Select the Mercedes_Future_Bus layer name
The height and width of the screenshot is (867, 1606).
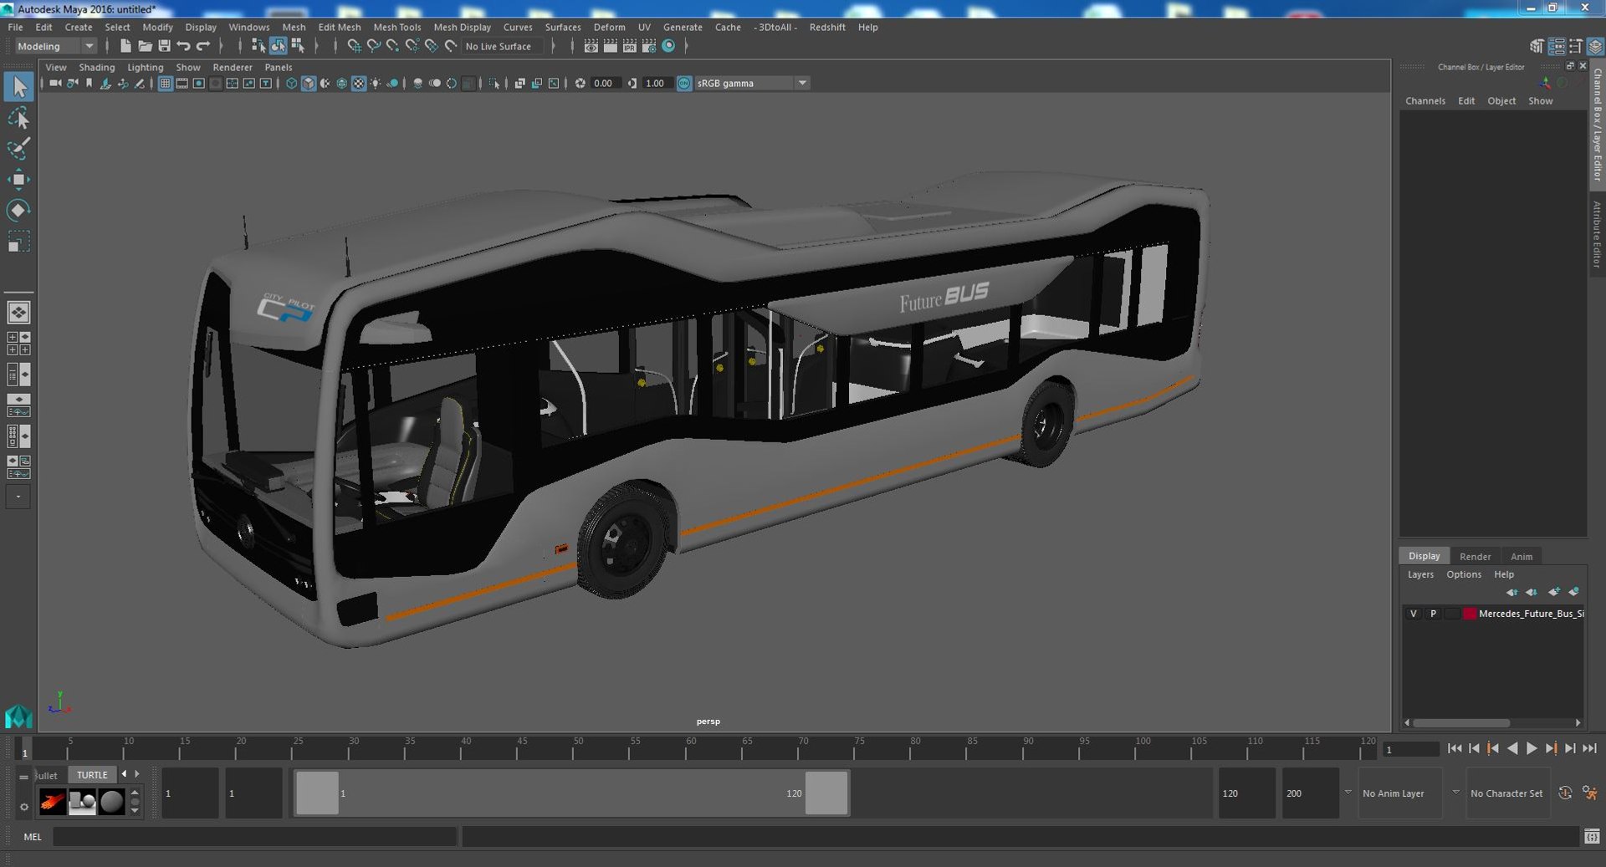(x=1531, y=614)
